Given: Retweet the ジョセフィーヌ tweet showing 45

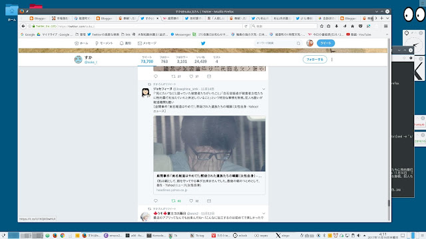Looking at the screenshot, I should coord(176,200).
